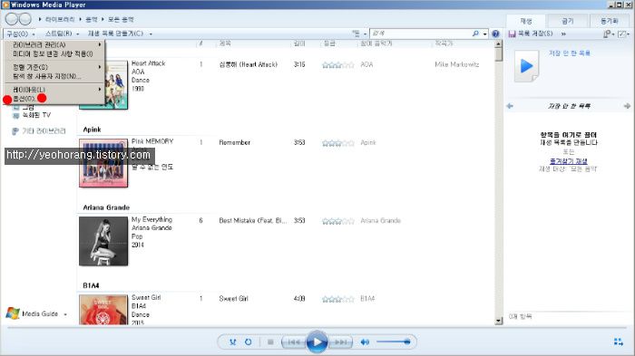
Task: Select the Best Mistake song title
Action: pos(252,221)
